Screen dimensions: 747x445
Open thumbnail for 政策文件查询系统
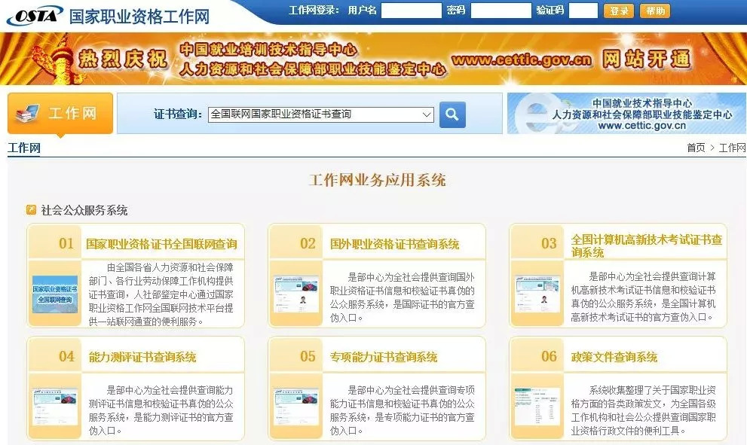coord(537,407)
